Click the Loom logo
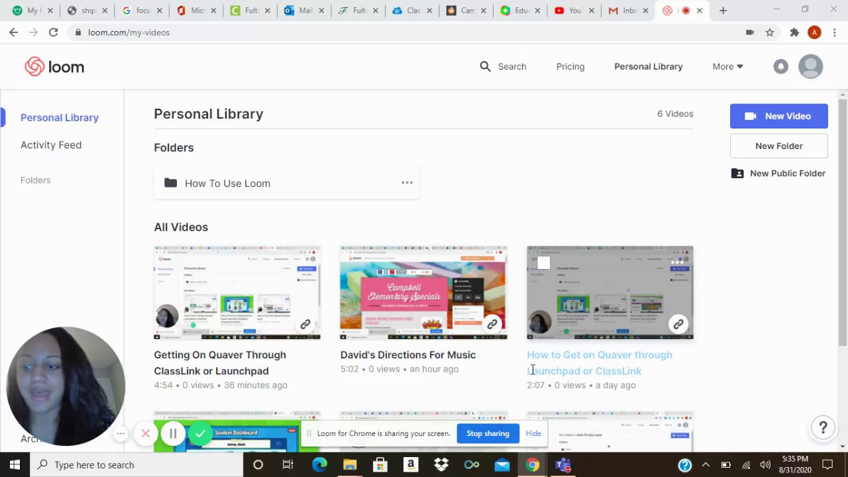Screen dimensions: 848x477 pos(54,66)
